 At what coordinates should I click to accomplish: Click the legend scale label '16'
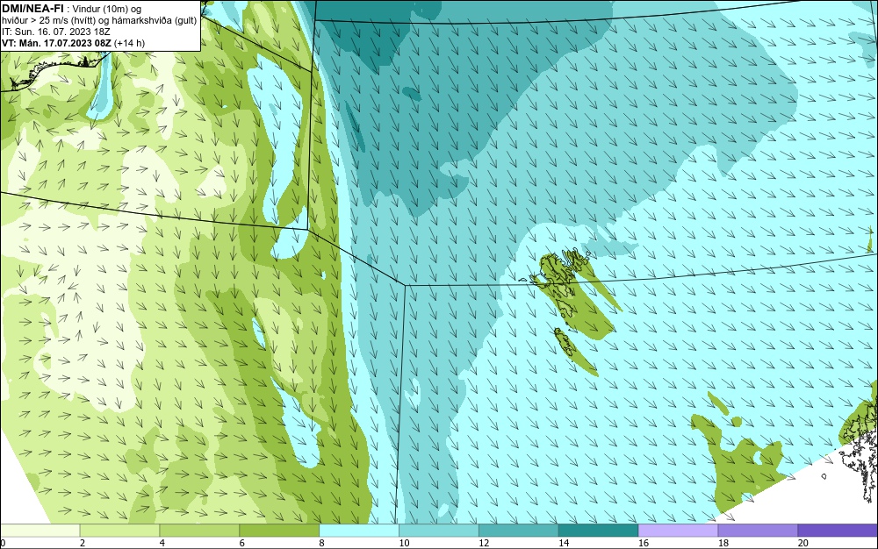[x=644, y=543]
